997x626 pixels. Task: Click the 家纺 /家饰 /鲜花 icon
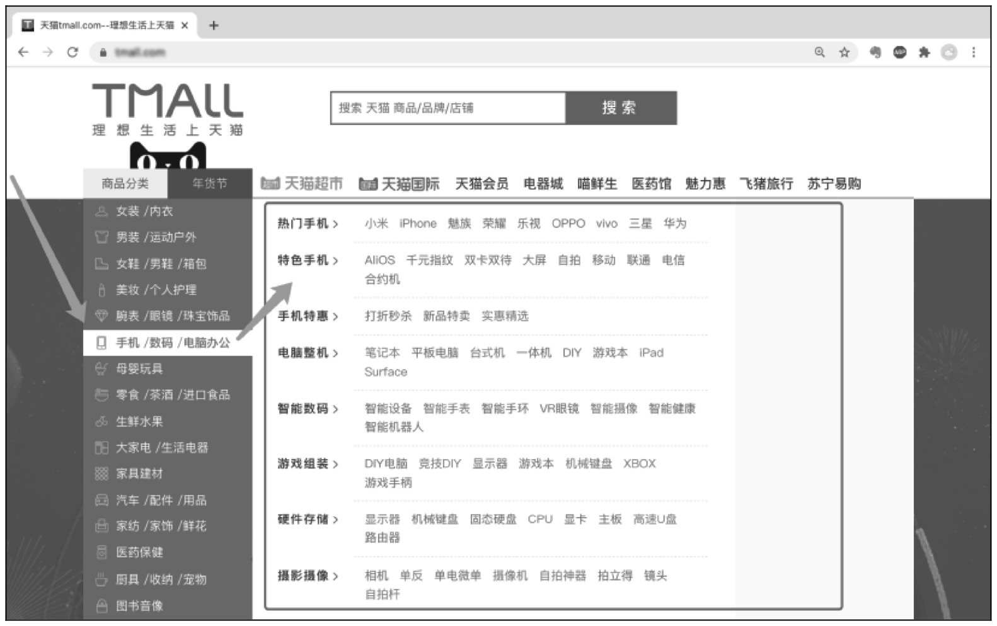coord(101,526)
